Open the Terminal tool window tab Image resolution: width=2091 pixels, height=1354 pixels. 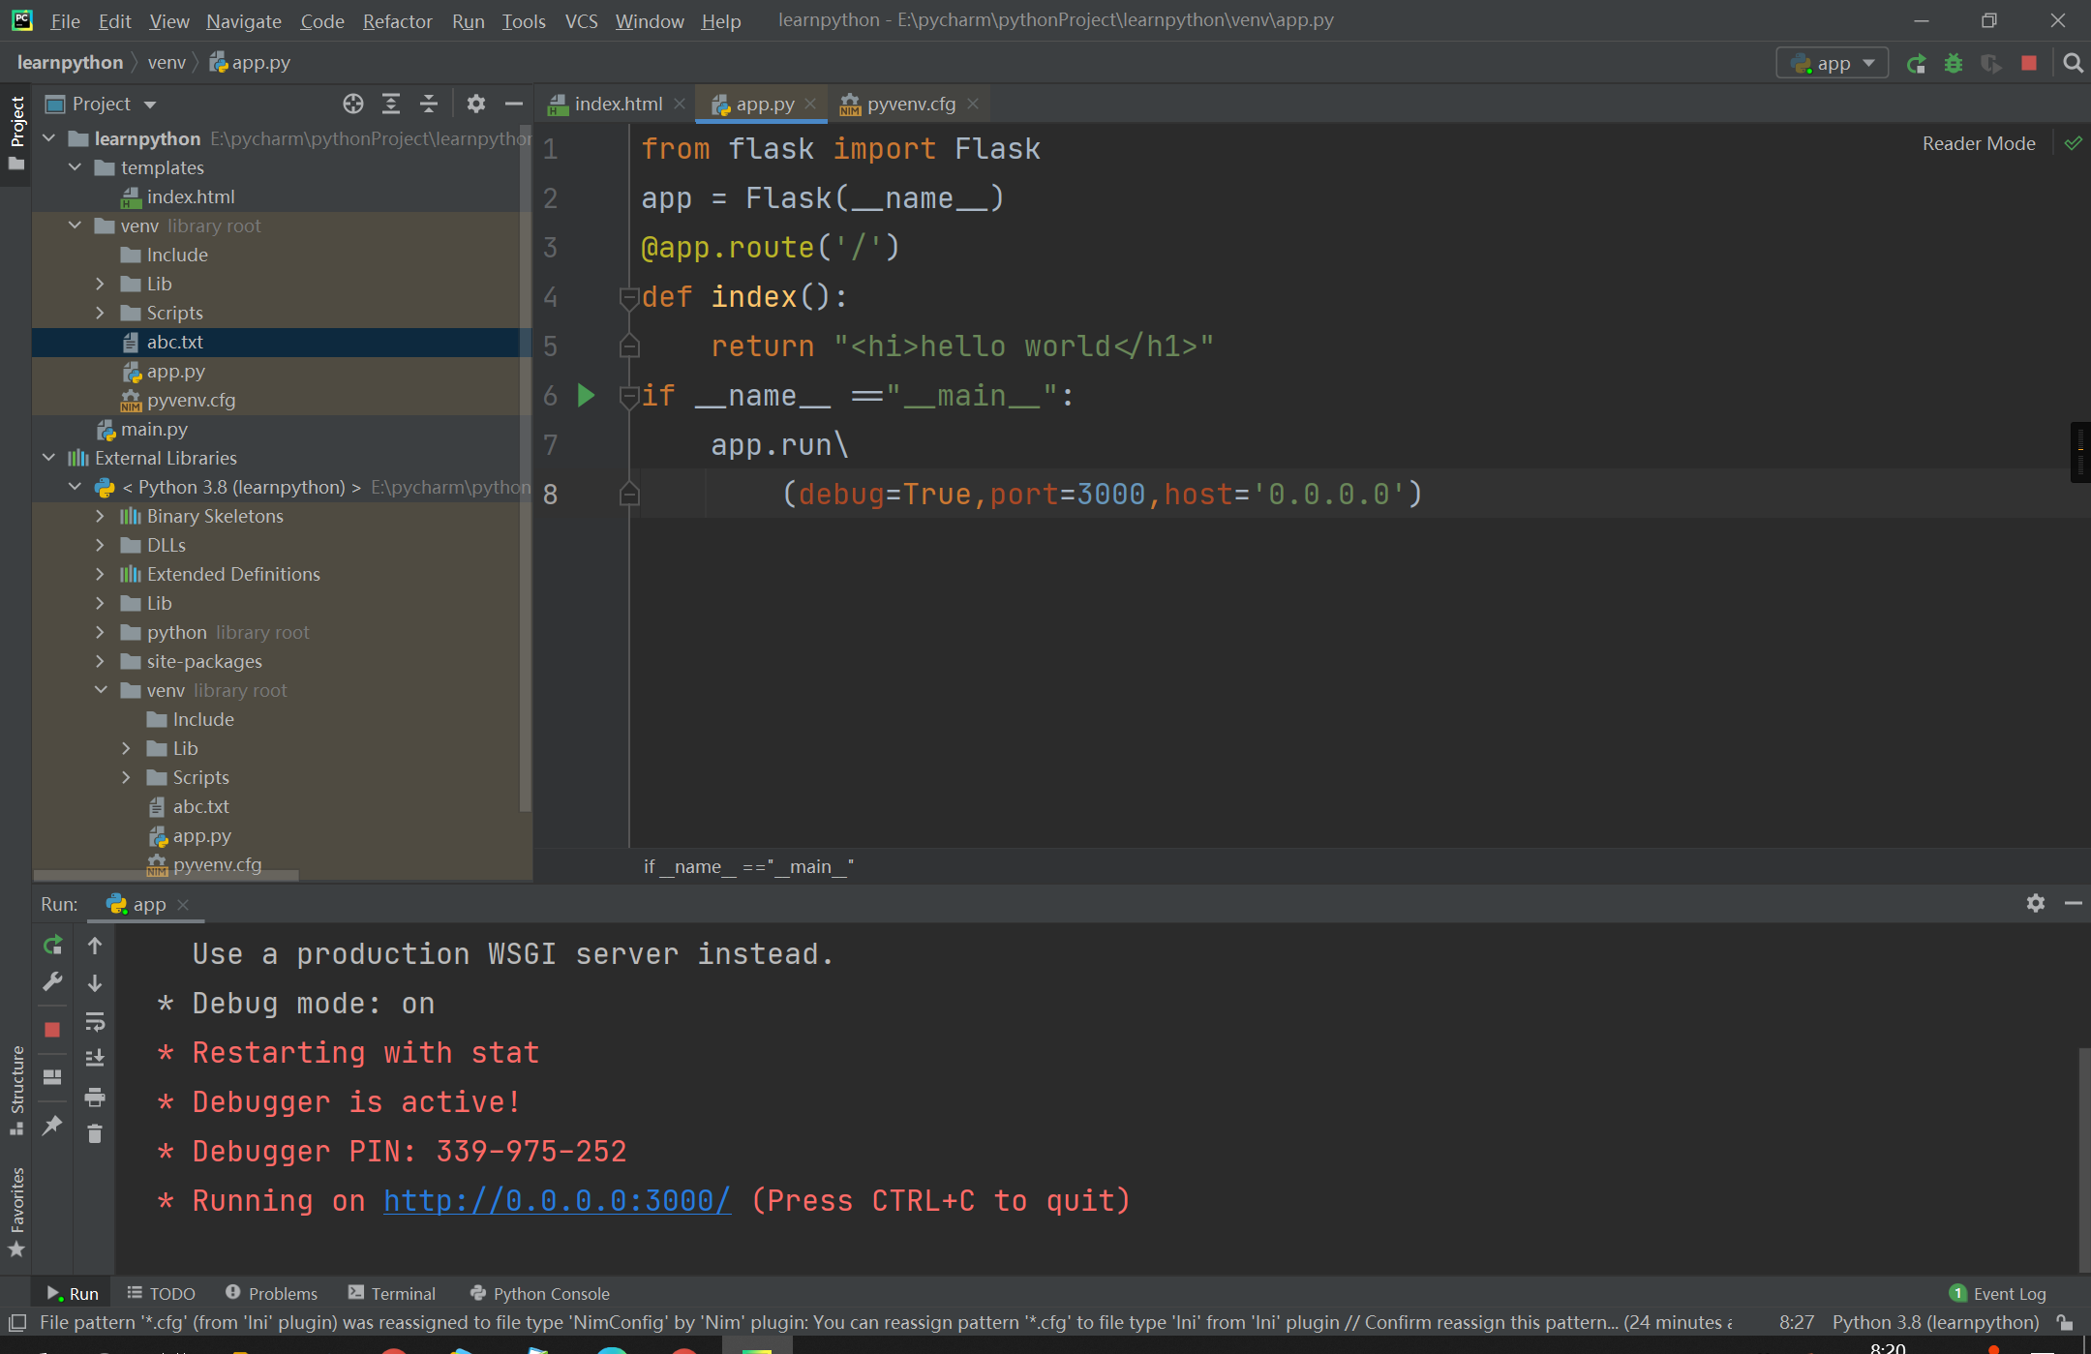tap(392, 1293)
